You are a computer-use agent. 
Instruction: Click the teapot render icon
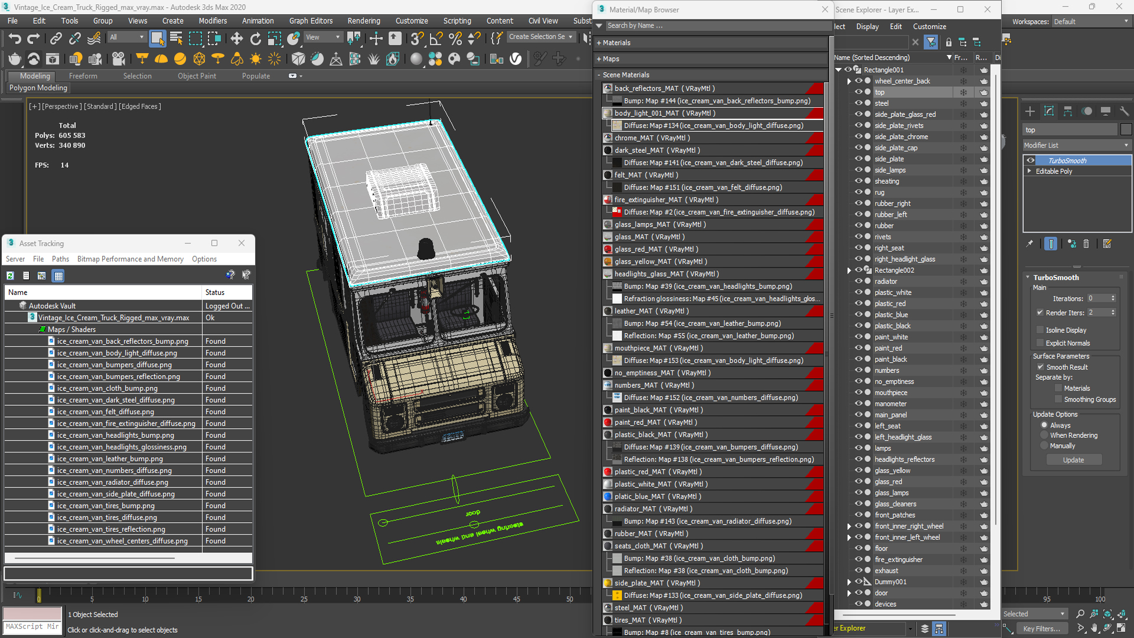click(x=15, y=58)
